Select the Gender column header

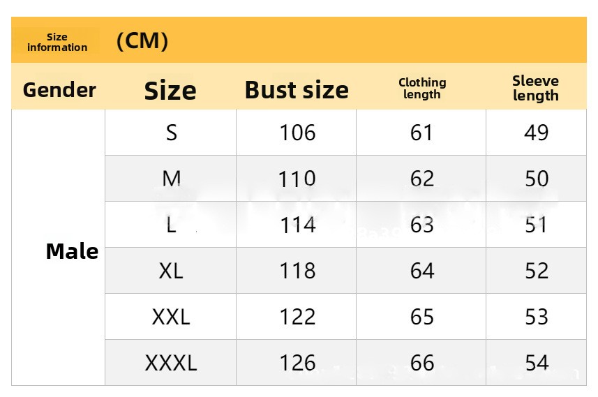[x=59, y=90]
